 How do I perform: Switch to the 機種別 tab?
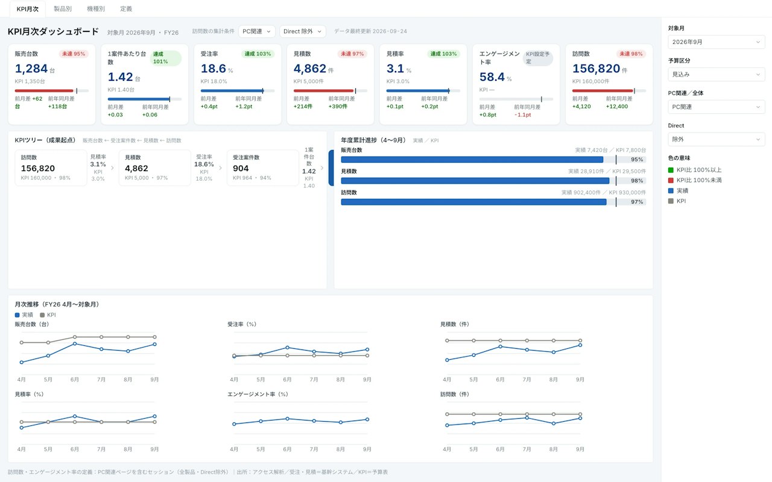(96, 9)
